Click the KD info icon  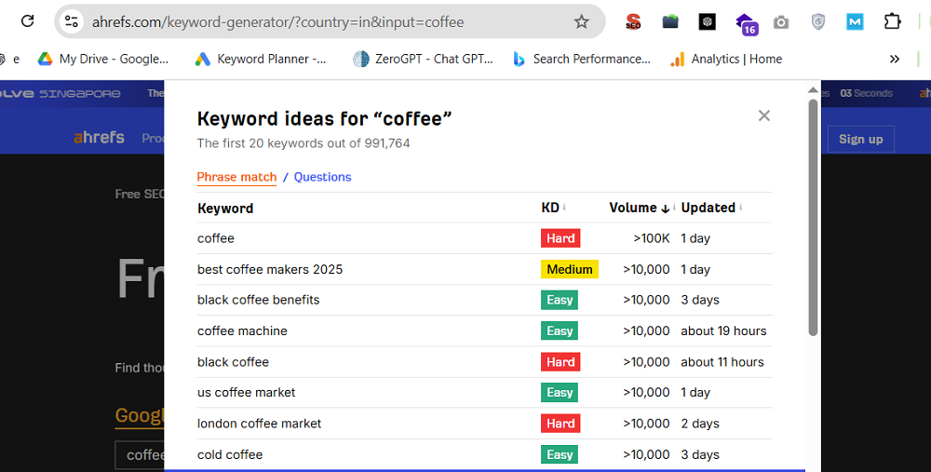(x=564, y=208)
